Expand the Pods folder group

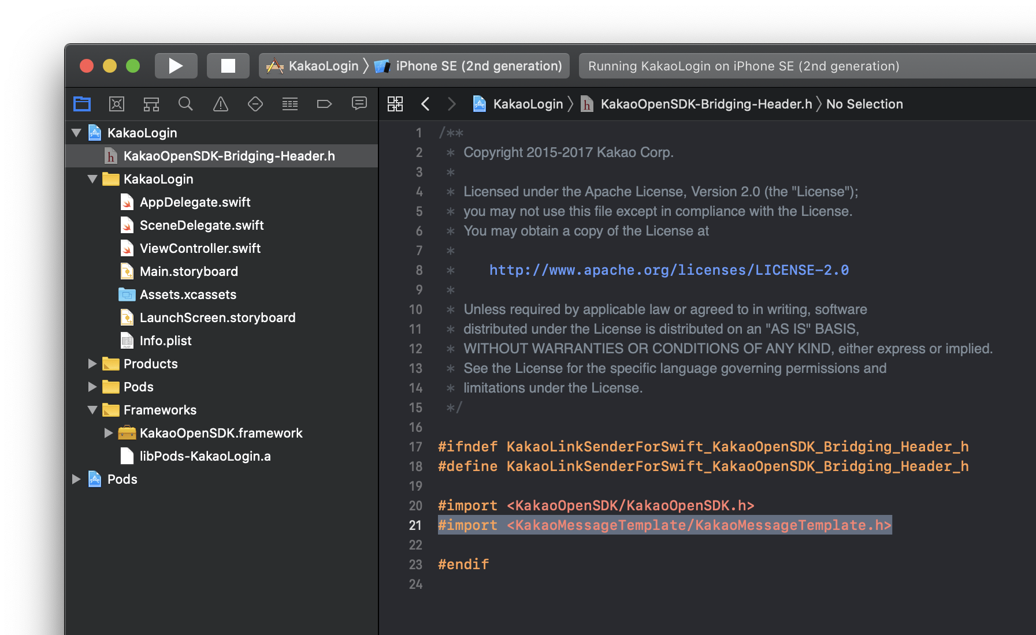pyautogui.click(x=92, y=387)
